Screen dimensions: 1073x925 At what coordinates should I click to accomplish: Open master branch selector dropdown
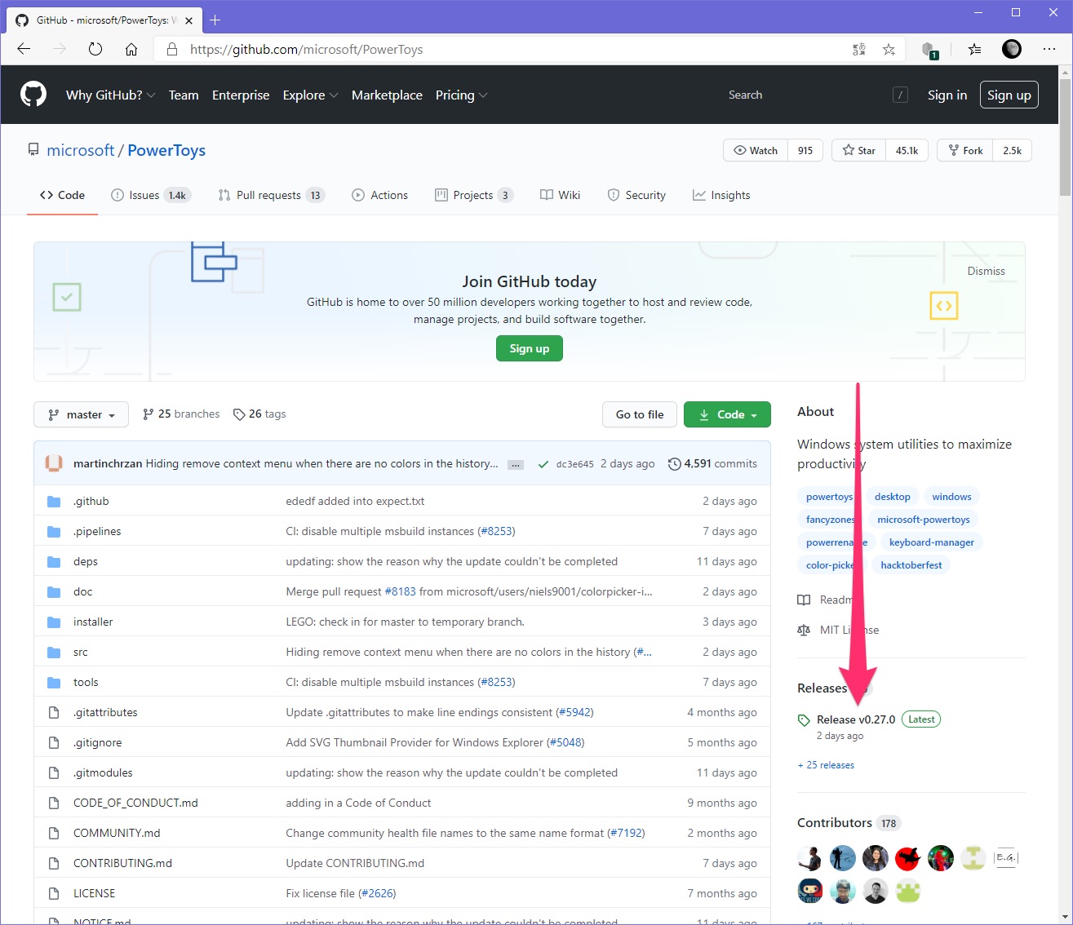point(81,414)
